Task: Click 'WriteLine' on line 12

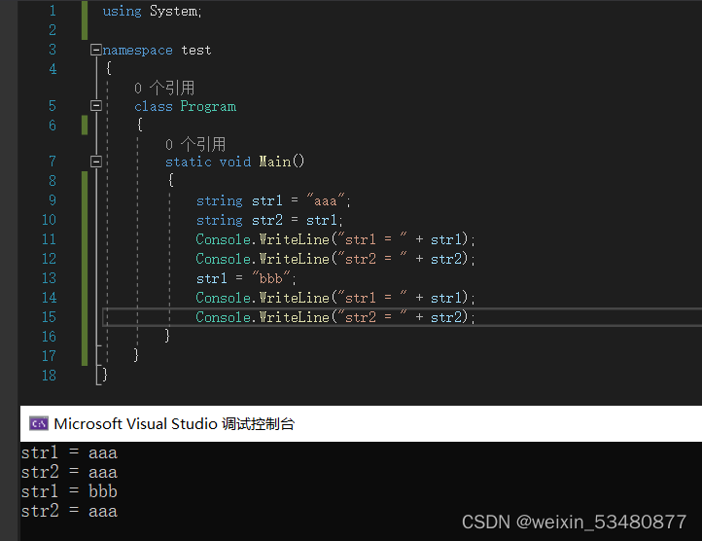Action: pyautogui.click(x=295, y=259)
